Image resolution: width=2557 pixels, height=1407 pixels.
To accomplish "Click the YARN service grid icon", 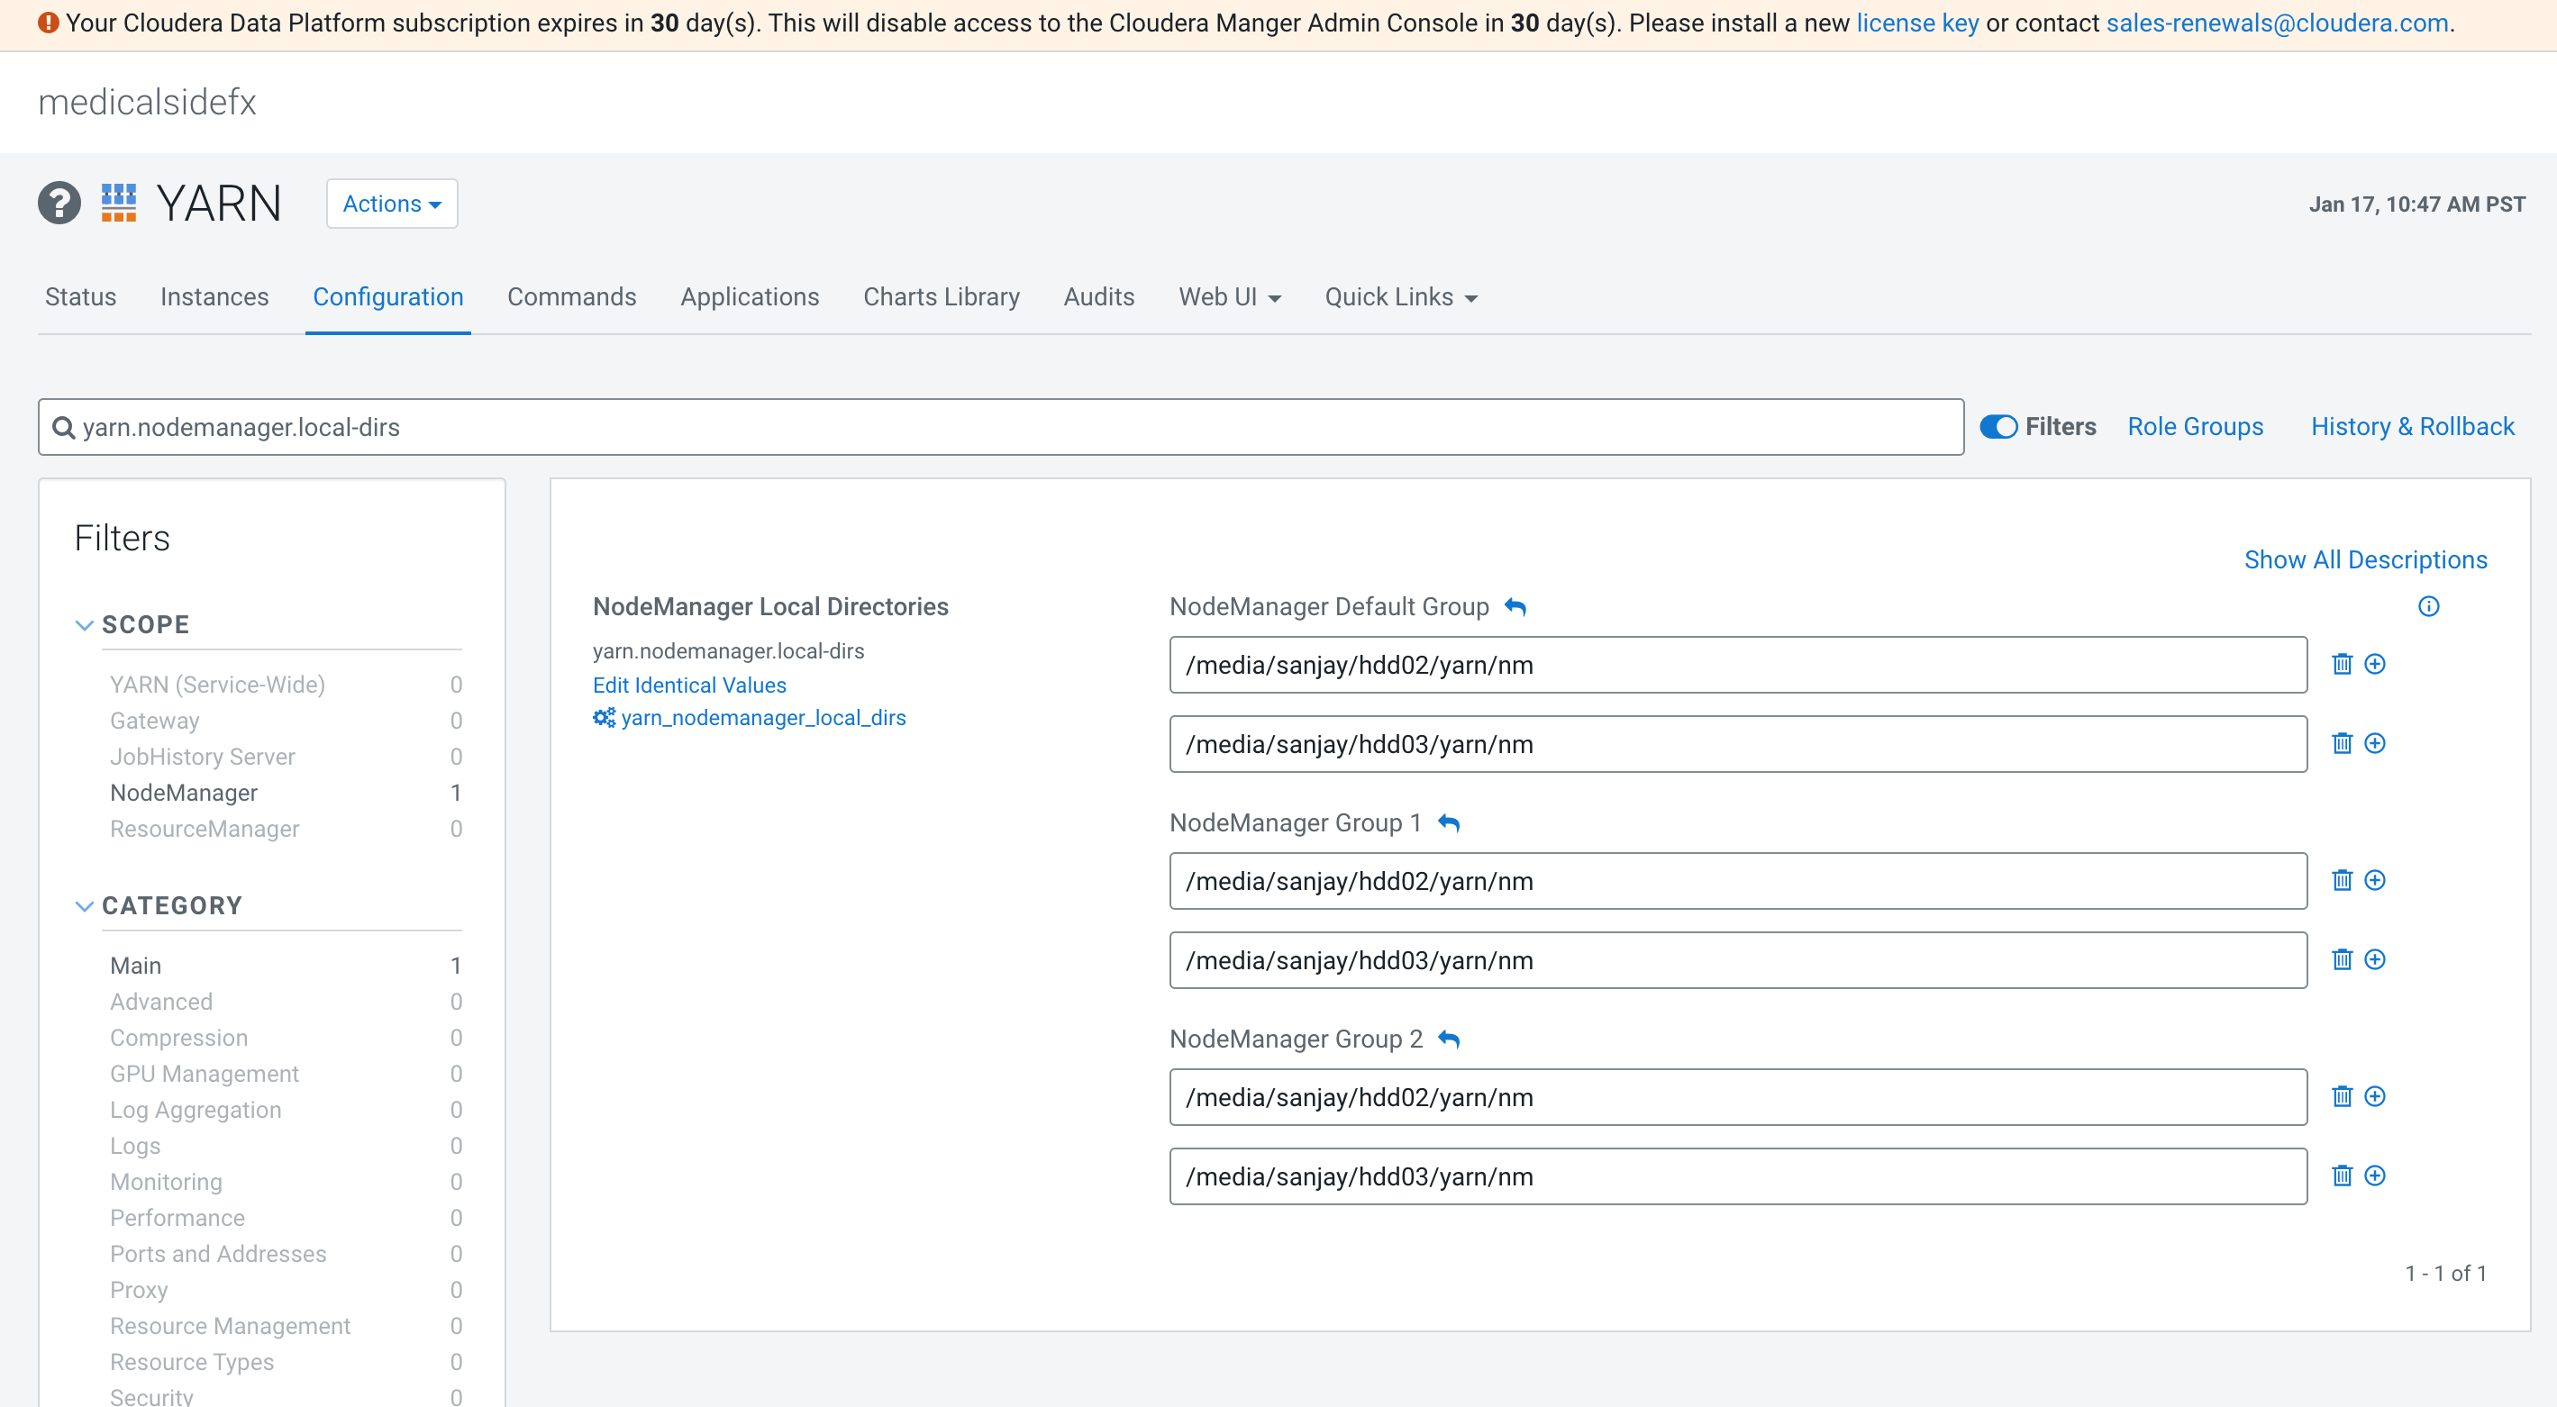I will tap(118, 204).
